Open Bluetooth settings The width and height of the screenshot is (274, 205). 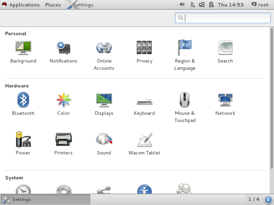point(23,104)
